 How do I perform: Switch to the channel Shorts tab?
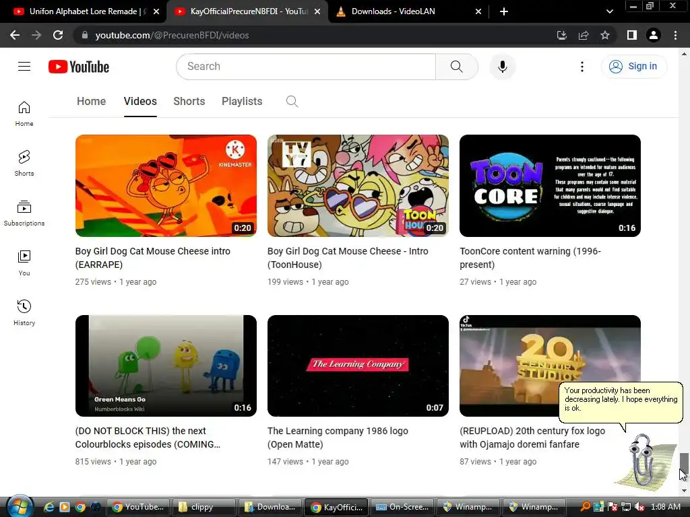pos(189,101)
